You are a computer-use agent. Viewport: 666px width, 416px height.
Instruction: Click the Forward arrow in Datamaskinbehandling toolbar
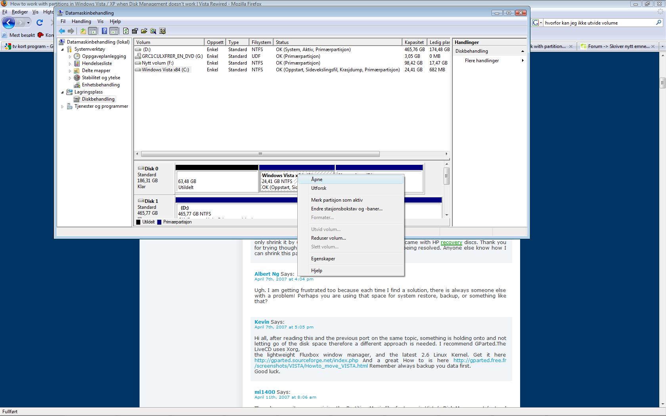point(71,31)
